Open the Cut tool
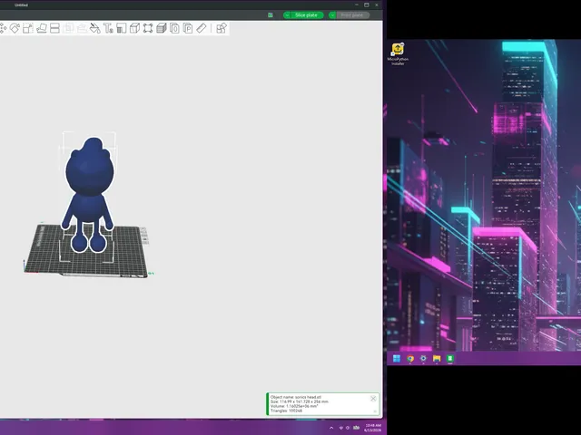 pyautogui.click(x=54, y=28)
